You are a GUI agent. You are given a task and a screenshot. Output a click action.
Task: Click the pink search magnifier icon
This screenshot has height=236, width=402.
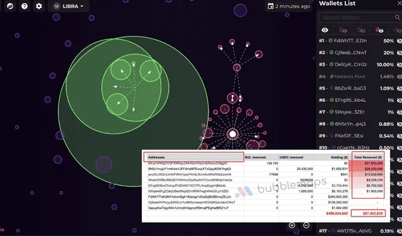398,18
